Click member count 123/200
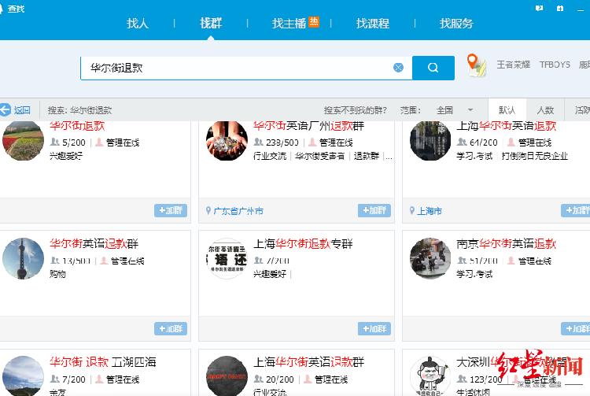This screenshot has height=396, width=590. point(486,379)
